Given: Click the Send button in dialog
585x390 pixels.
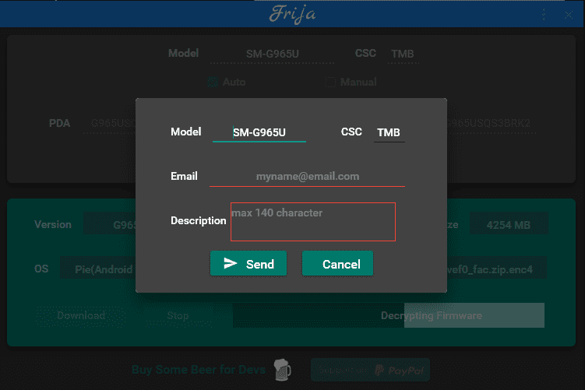Looking at the screenshot, I should click(x=248, y=264).
